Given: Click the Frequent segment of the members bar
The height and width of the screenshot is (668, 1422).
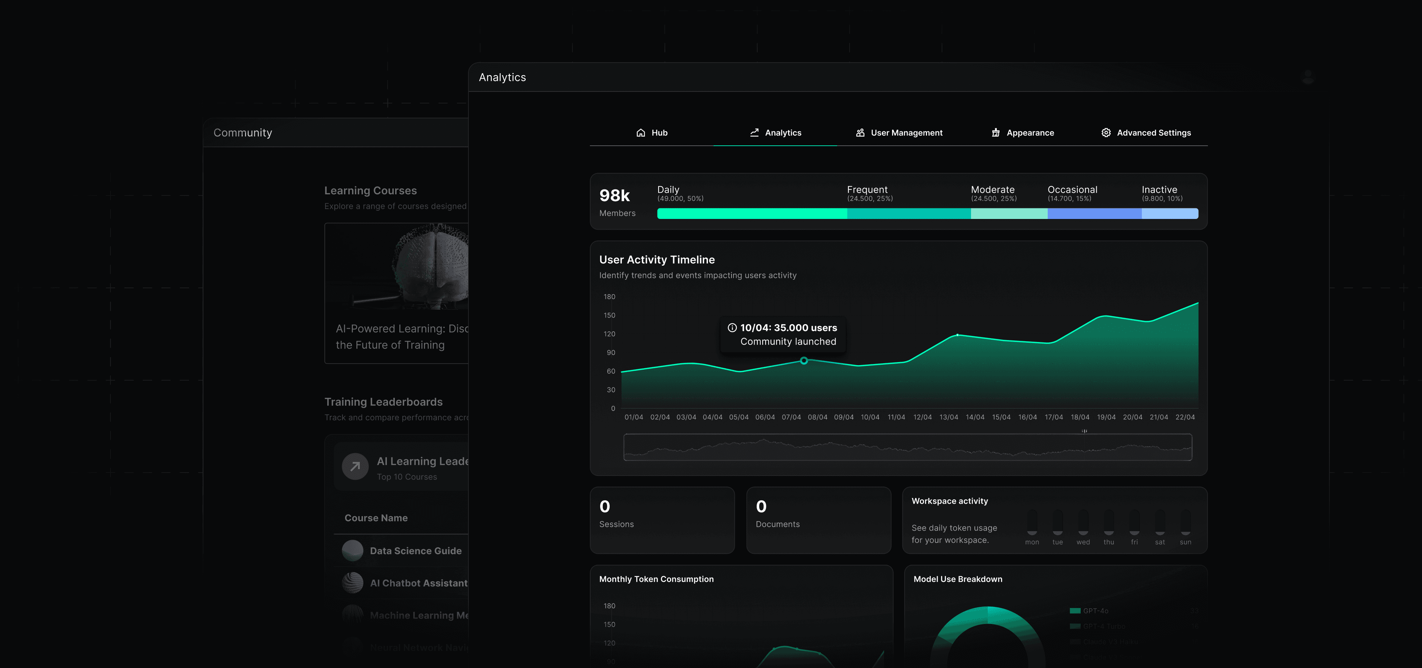Looking at the screenshot, I should 909,214.
